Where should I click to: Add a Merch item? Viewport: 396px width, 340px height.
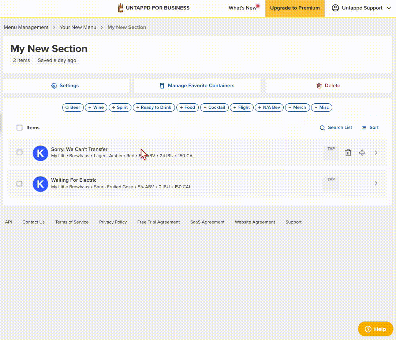point(297,107)
